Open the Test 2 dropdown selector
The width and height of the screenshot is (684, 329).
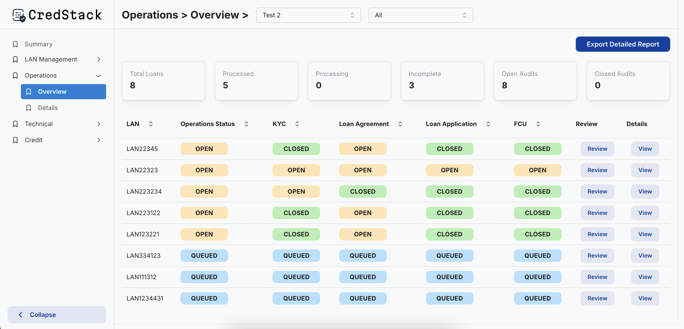308,15
